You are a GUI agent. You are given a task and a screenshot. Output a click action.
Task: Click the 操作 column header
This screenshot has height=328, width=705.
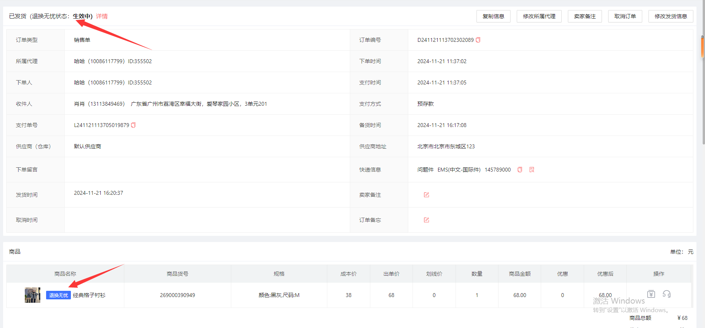pos(659,274)
